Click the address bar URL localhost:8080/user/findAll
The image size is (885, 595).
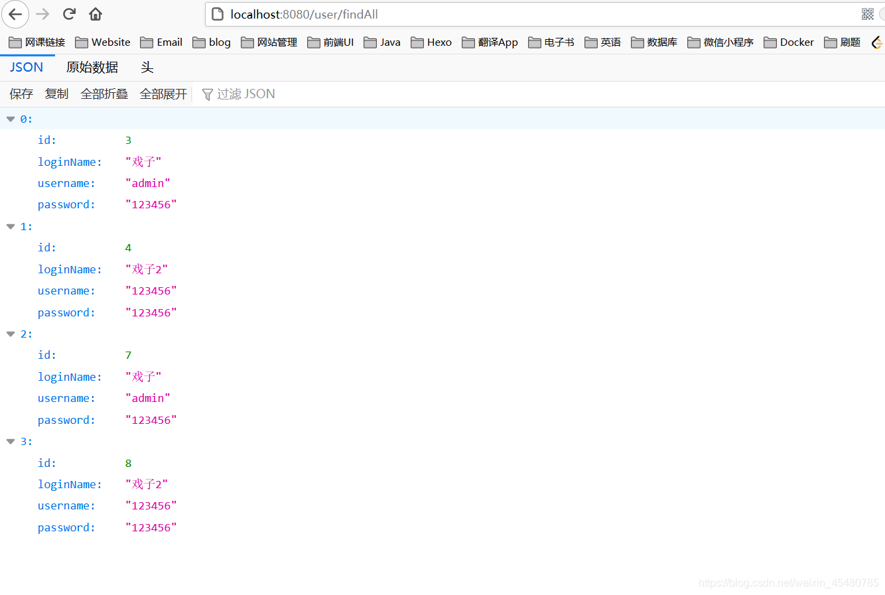[305, 14]
